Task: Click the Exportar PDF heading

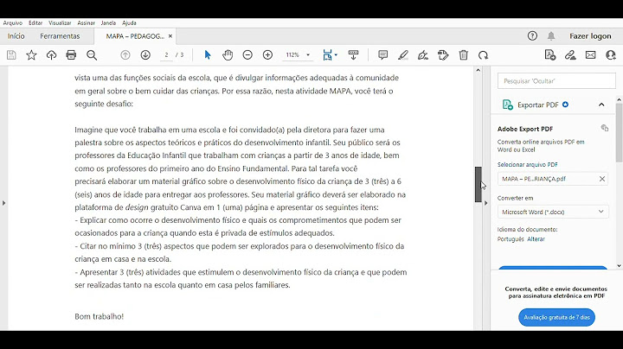Action: pyautogui.click(x=538, y=105)
